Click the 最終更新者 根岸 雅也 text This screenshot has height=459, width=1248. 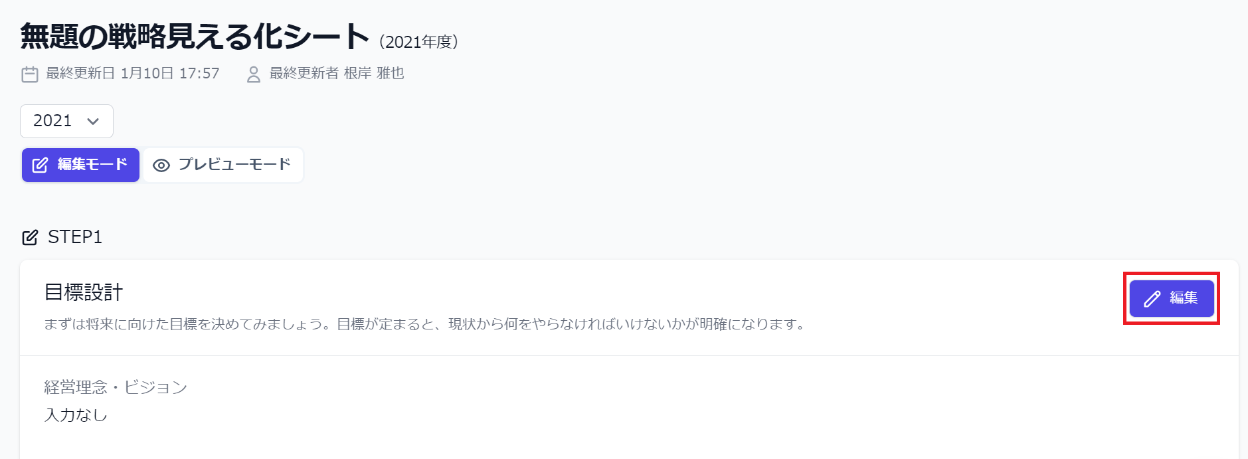[x=337, y=73]
